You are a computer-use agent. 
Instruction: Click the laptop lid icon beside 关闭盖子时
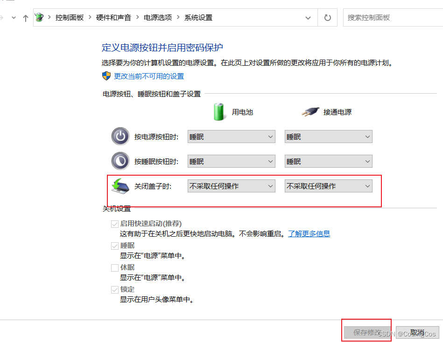pyautogui.click(x=120, y=185)
